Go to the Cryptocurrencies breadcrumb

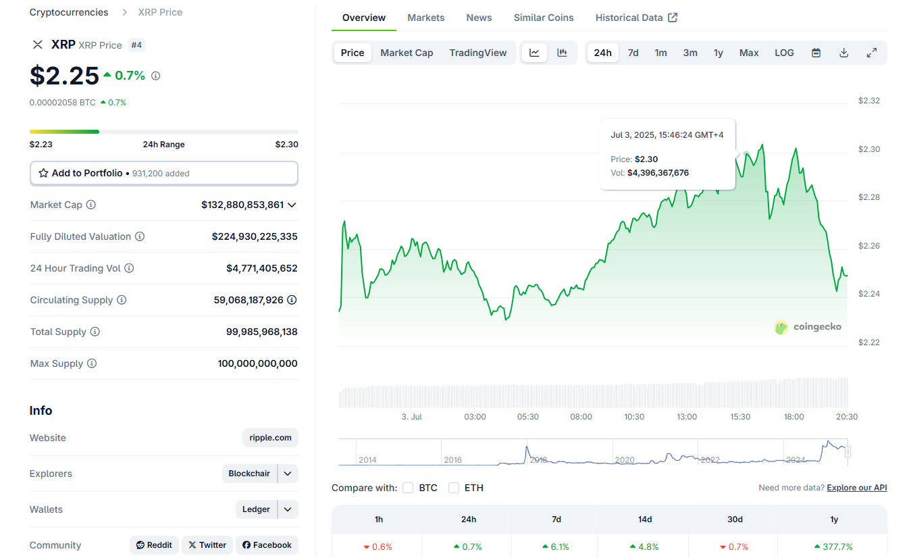coord(69,12)
